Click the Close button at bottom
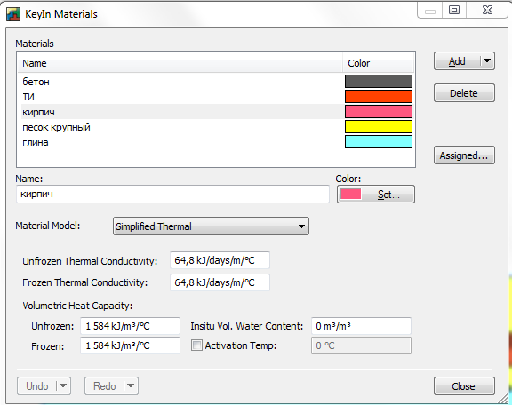Screen dimensions: 512x405 pos(464,386)
